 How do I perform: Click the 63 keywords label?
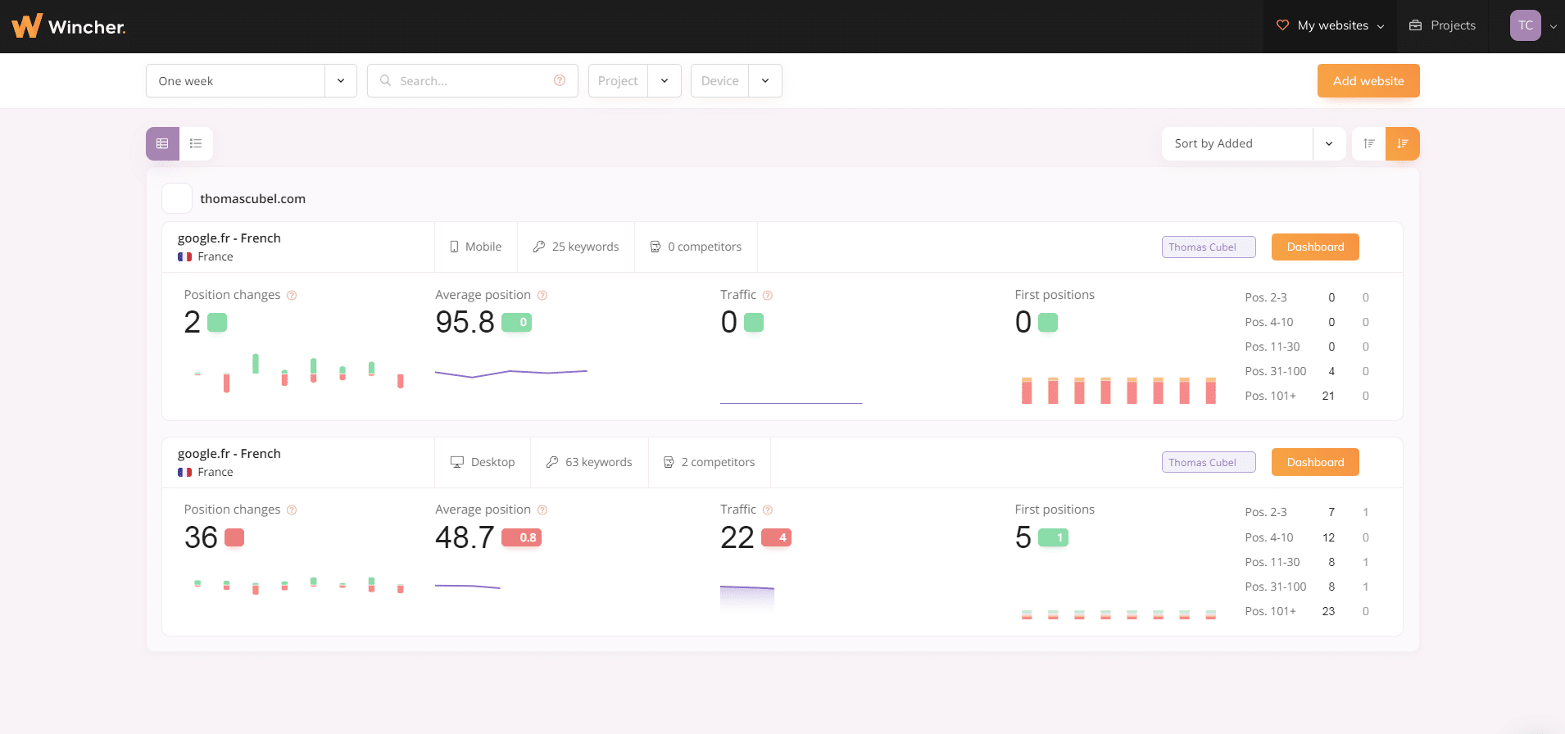(x=599, y=462)
